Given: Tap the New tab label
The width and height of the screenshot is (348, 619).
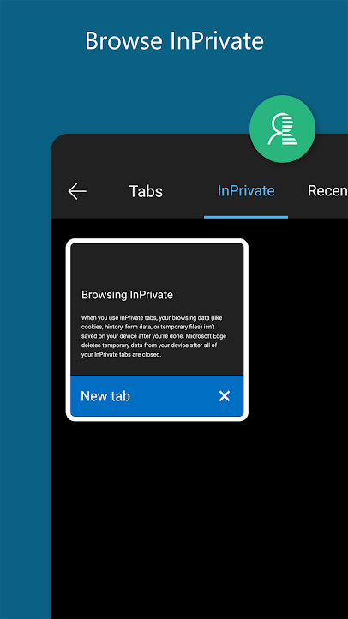Looking at the screenshot, I should (x=105, y=396).
